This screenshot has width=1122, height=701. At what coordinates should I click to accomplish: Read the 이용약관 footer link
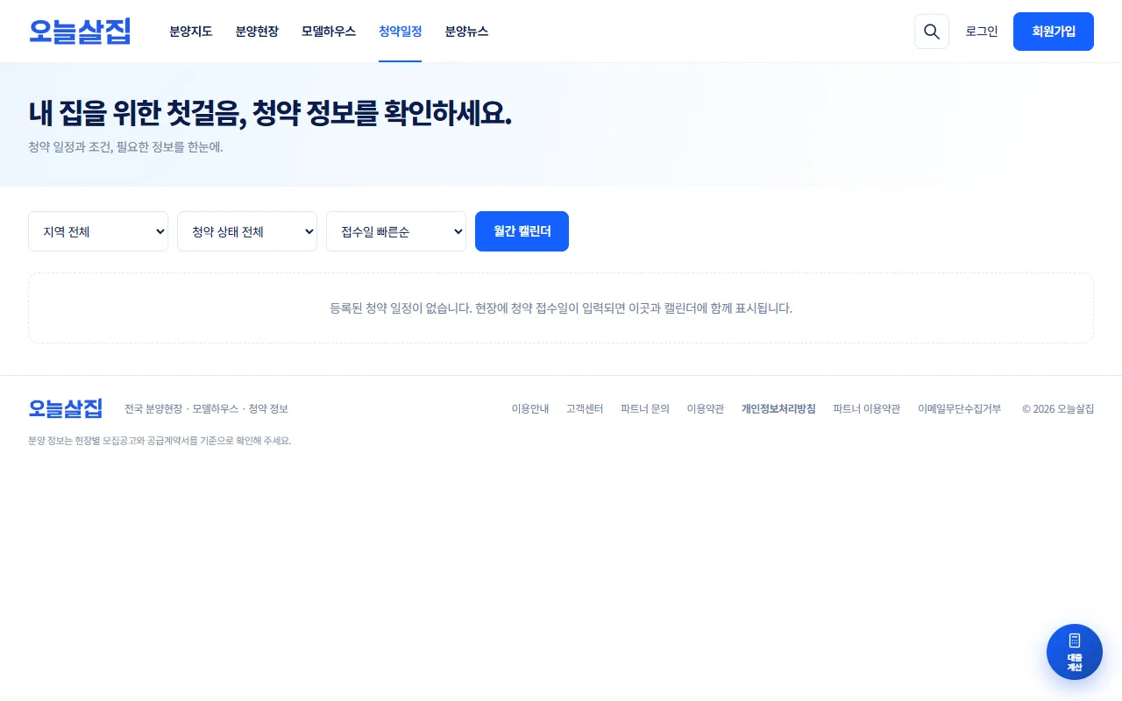(x=706, y=409)
